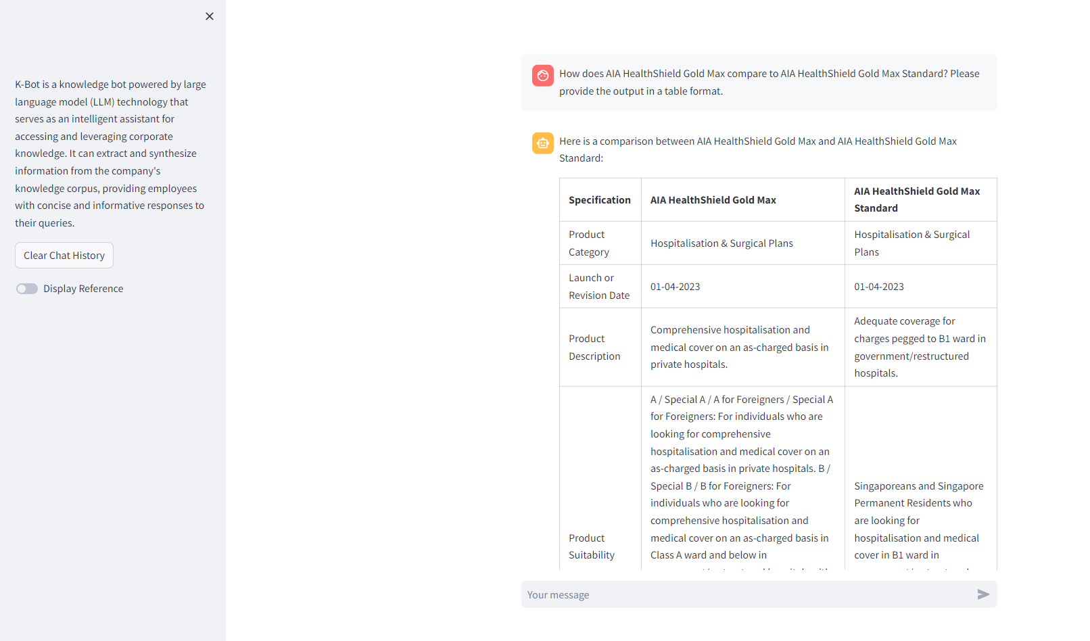The width and height of the screenshot is (1090, 641).
Task: Clear the chat history
Action: (64, 256)
